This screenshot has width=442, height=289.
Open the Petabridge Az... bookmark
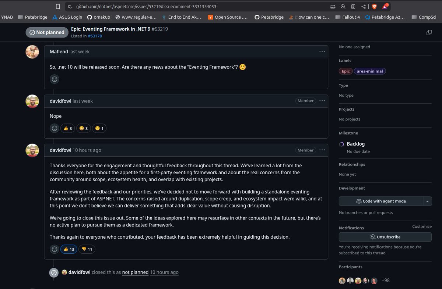point(385,17)
